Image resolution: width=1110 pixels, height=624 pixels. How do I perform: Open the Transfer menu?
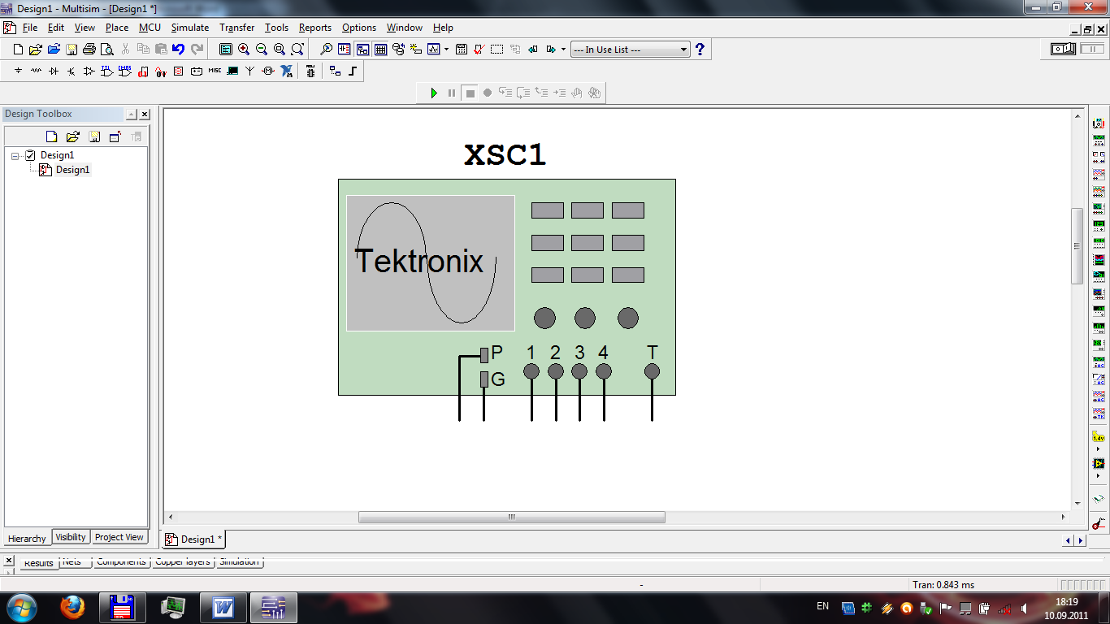(237, 28)
